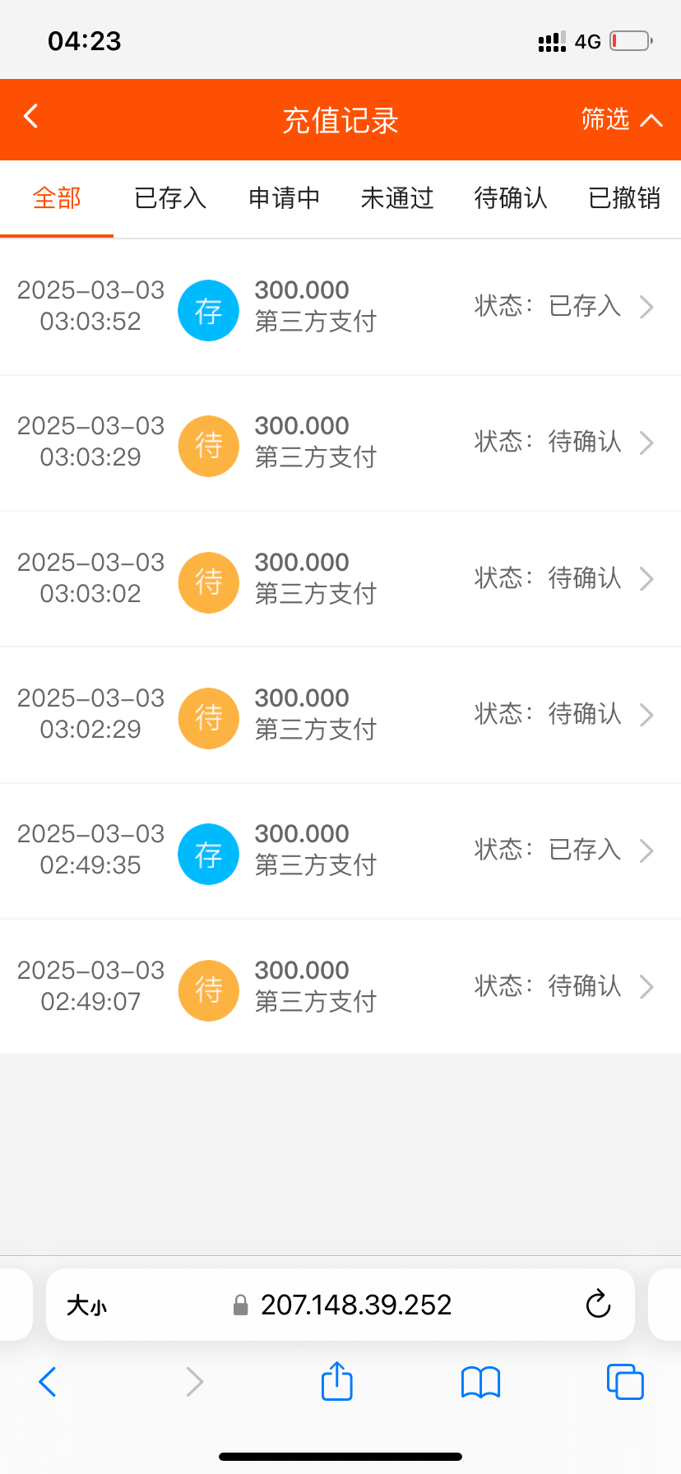Tap the 大小 text size button
The height and width of the screenshot is (1474, 681).
click(87, 1305)
